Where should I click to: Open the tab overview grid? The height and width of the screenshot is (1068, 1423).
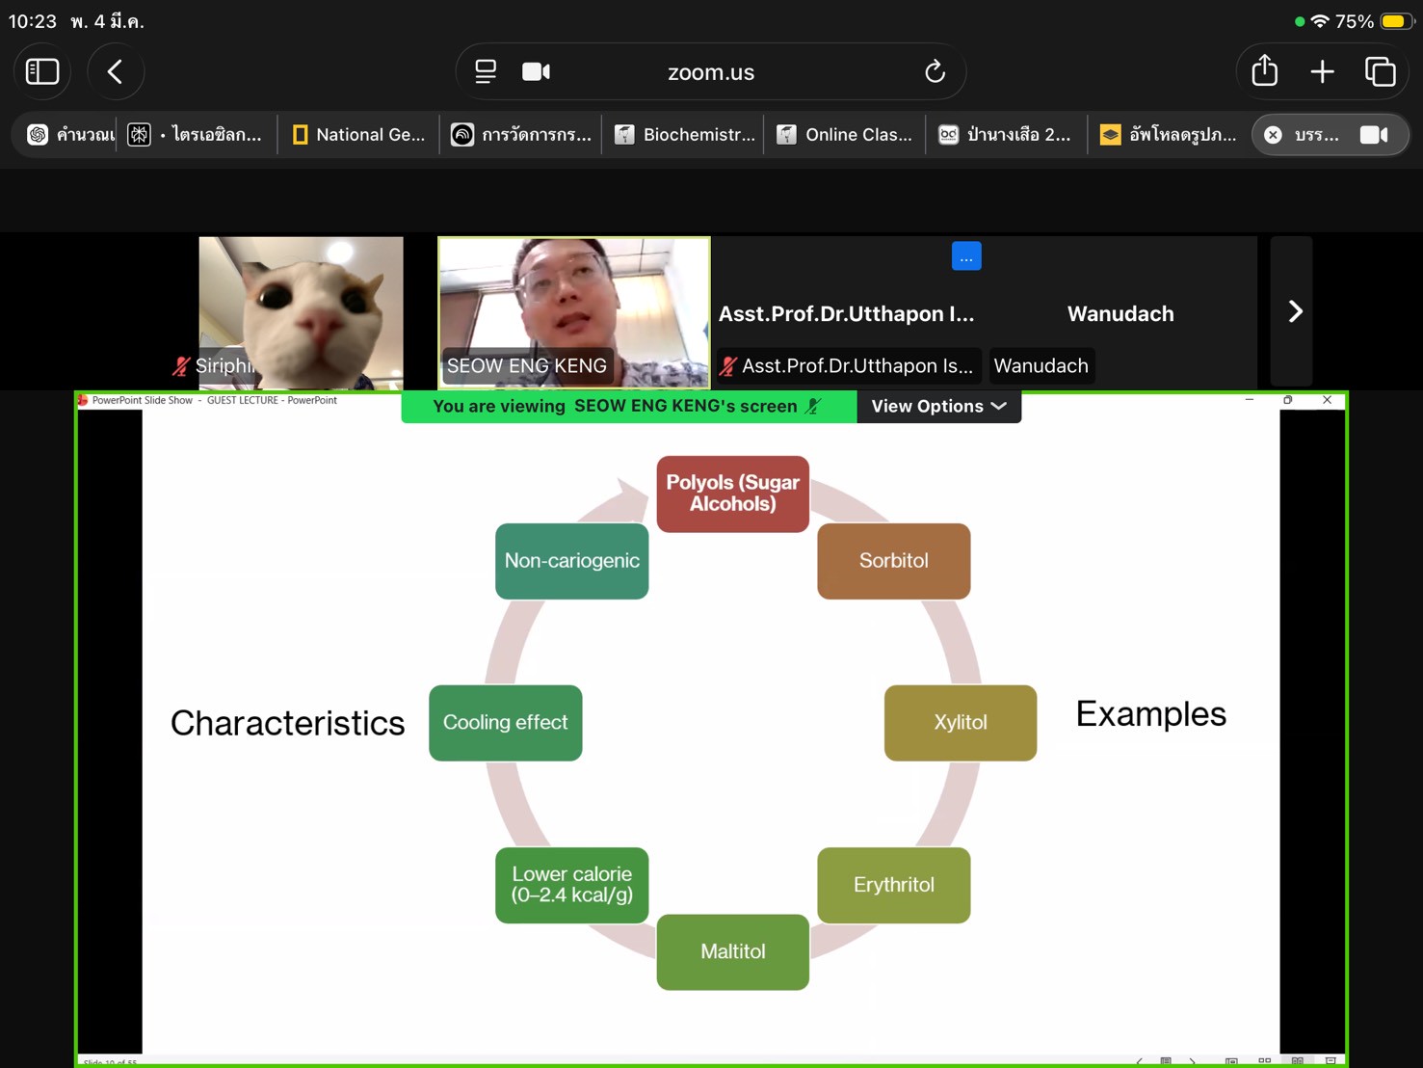point(1380,72)
